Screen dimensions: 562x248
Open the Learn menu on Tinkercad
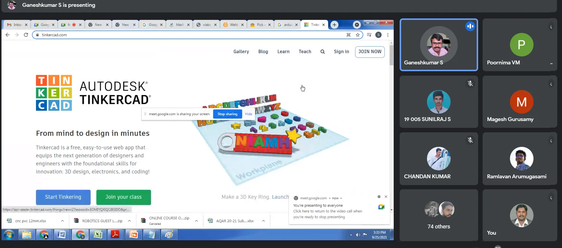(x=283, y=52)
